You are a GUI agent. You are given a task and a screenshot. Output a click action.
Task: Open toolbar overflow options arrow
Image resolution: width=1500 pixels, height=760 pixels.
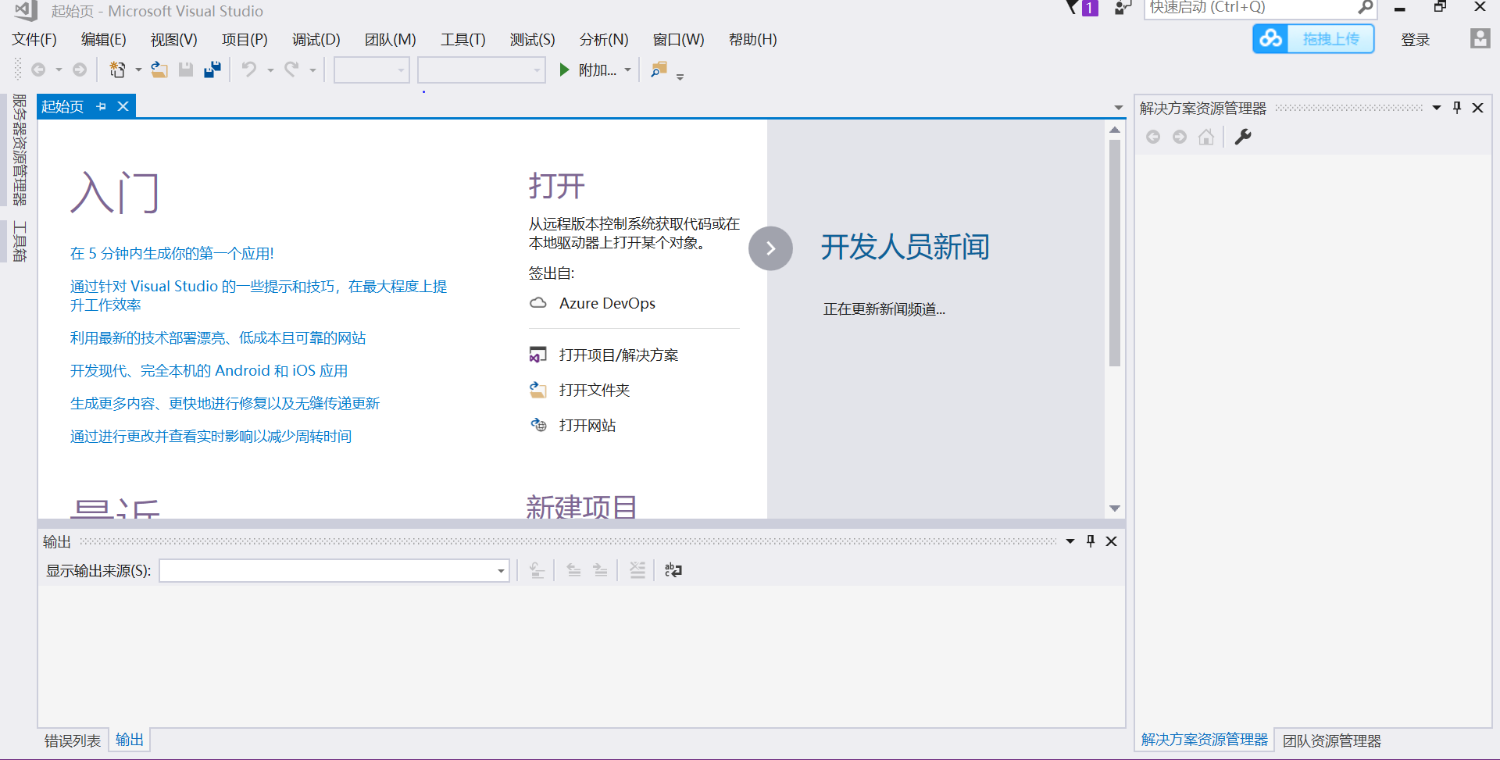[x=680, y=77]
